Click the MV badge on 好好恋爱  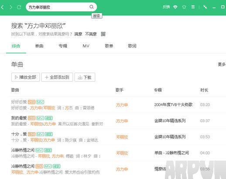pyautogui.click(x=40, y=102)
